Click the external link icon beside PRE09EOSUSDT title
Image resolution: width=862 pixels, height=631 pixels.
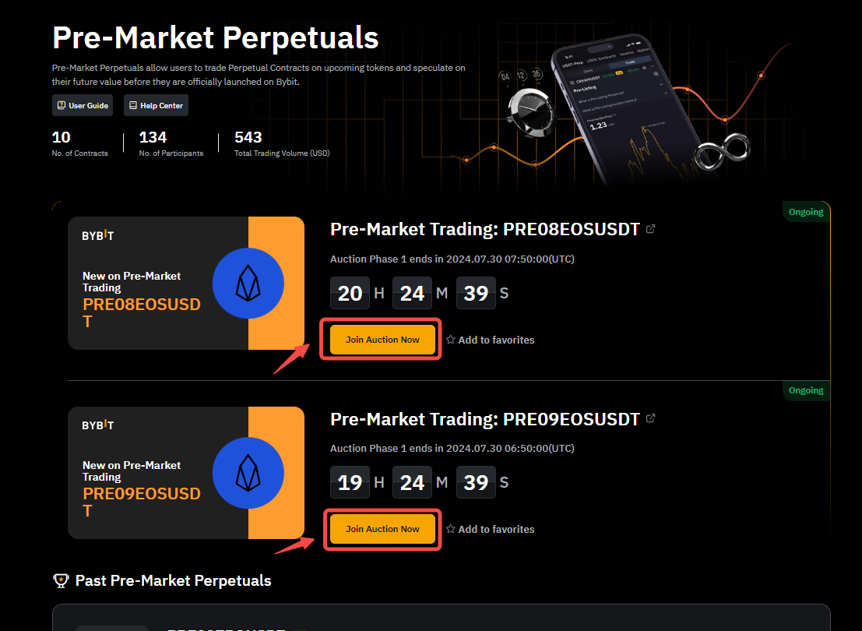(651, 418)
